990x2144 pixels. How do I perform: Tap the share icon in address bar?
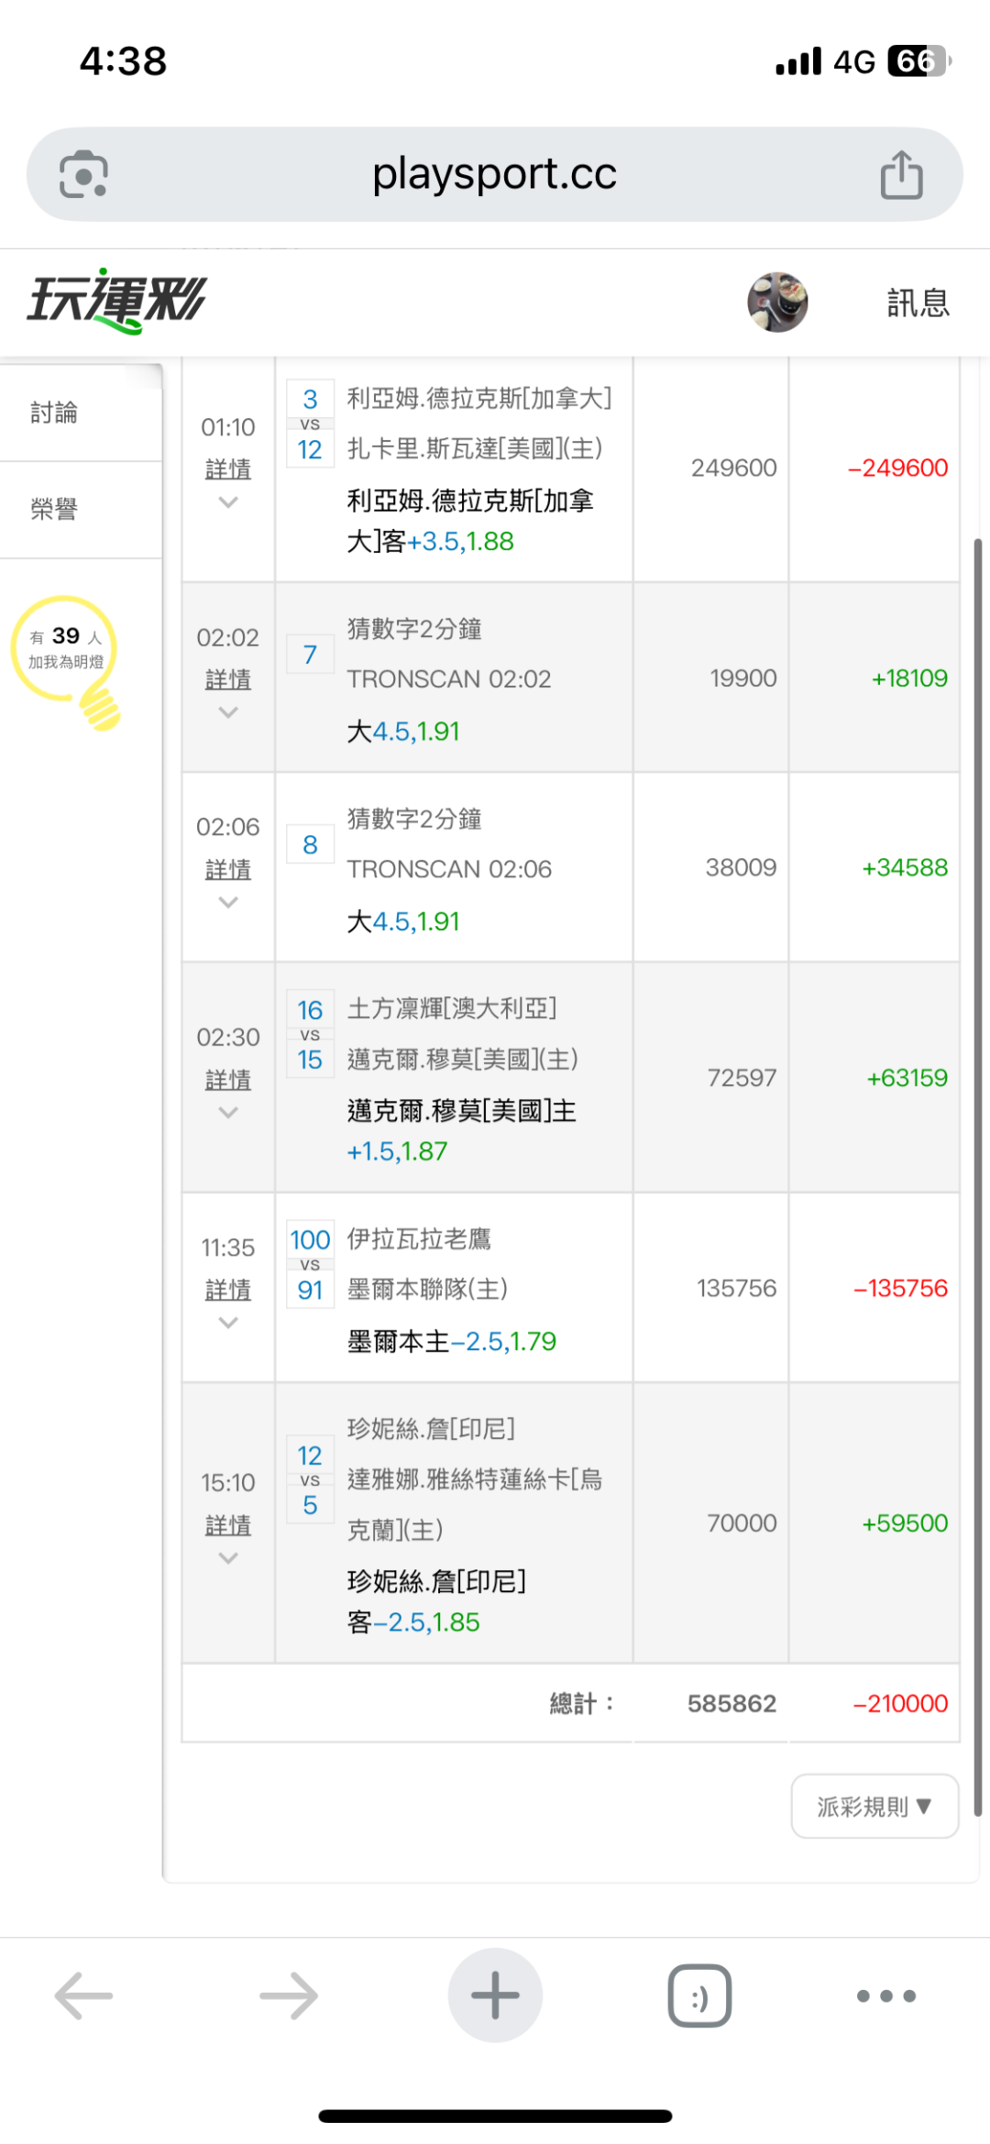(x=901, y=174)
